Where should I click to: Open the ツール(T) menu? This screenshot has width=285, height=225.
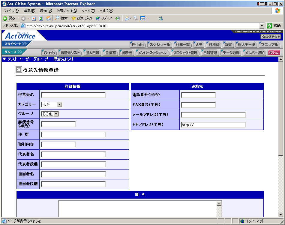(x=88, y=11)
